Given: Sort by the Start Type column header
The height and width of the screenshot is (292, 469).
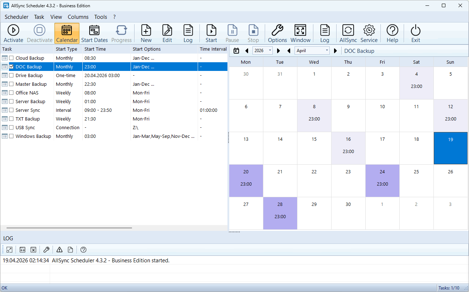Looking at the screenshot, I should [66, 49].
